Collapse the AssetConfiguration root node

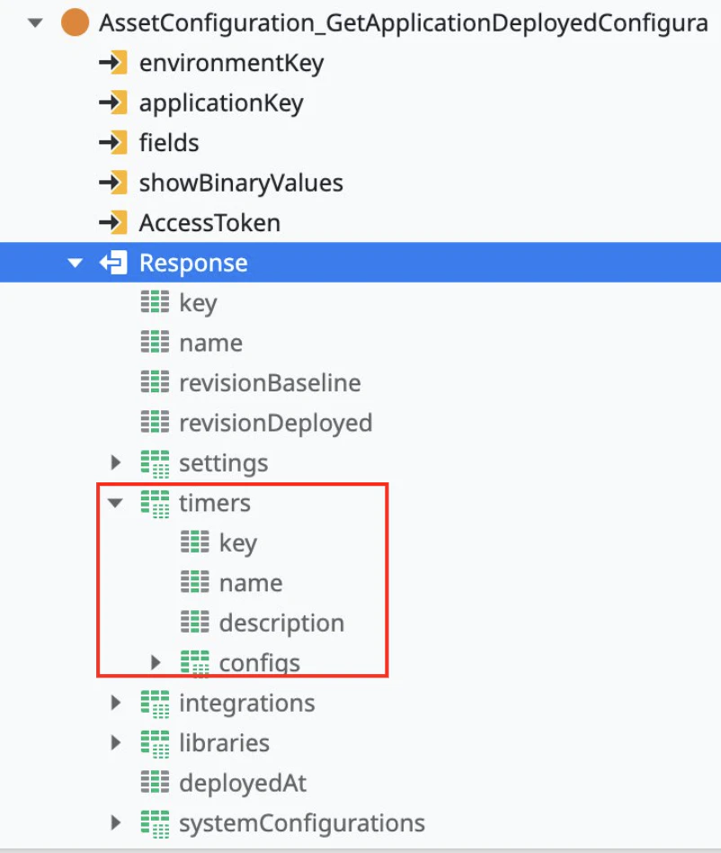click(35, 22)
